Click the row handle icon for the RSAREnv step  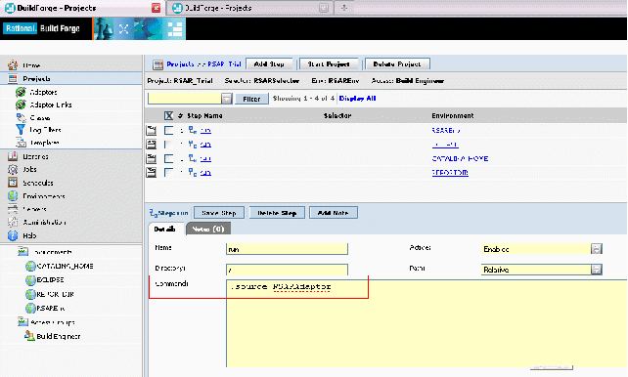tap(152, 130)
